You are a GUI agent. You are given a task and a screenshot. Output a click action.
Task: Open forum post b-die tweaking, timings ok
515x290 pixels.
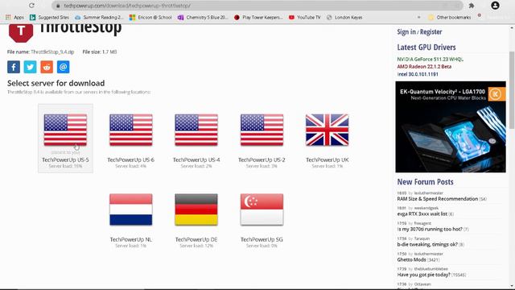pyautogui.click(x=427, y=245)
